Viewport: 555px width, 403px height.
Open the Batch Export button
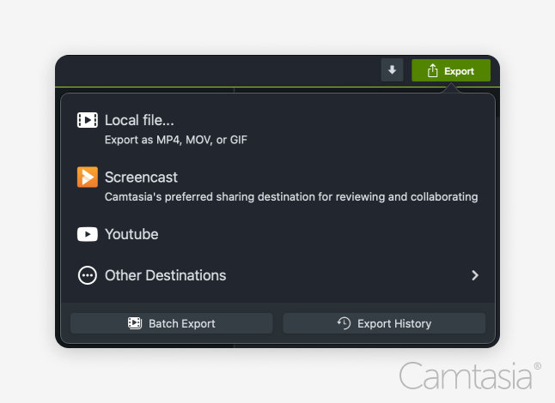coord(171,323)
